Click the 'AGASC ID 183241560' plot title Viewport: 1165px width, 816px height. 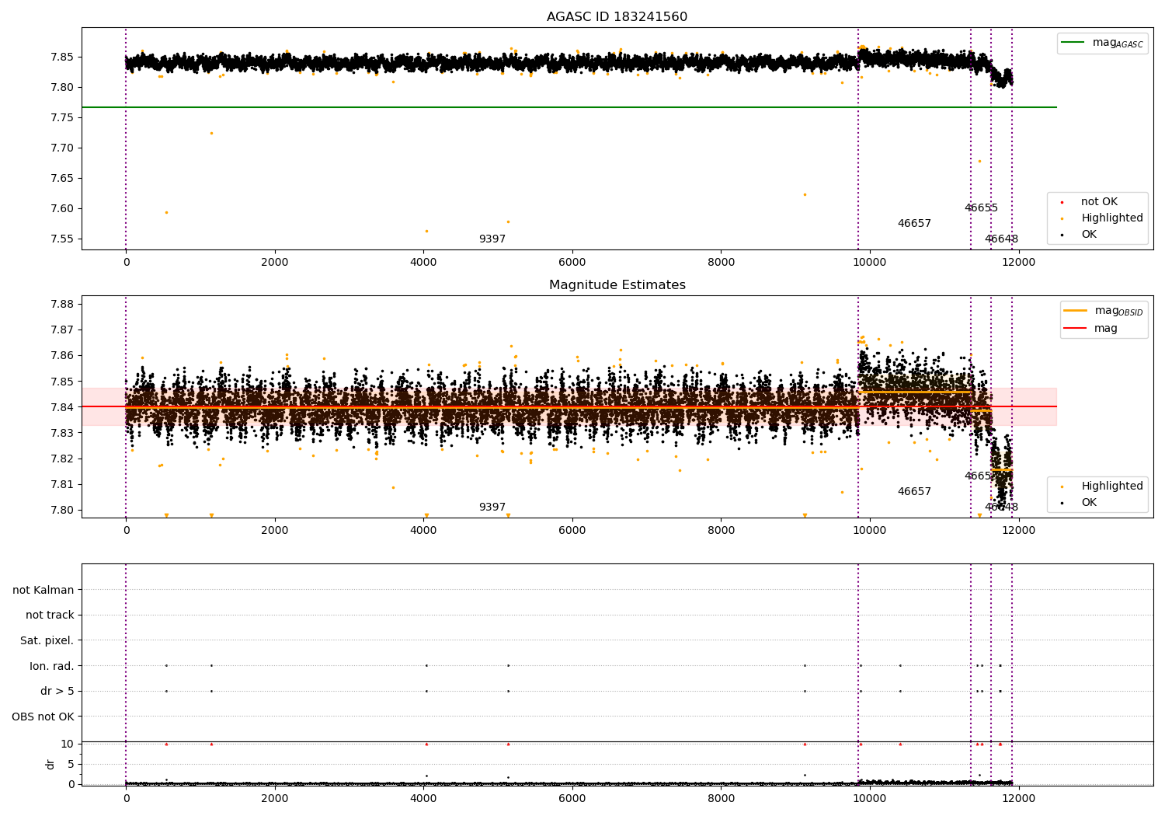(x=617, y=17)
